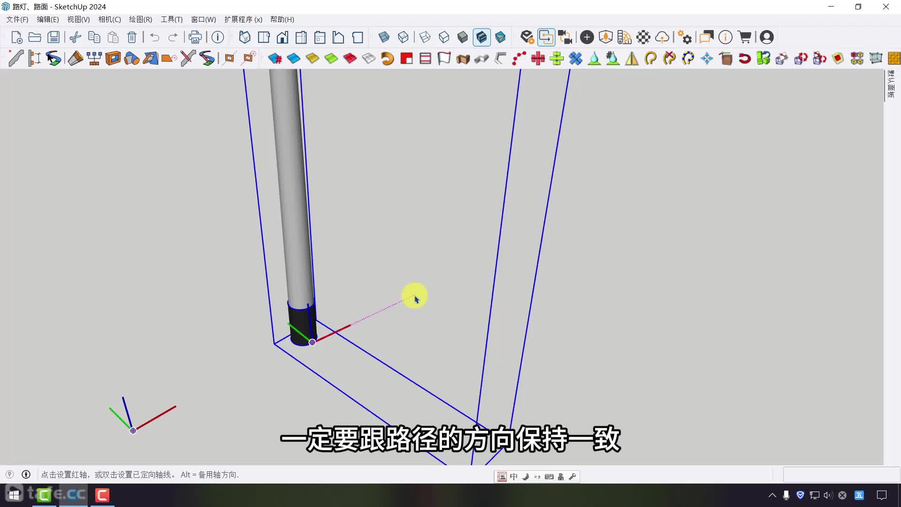The image size is (901, 507).
Task: Open the 视图(V) menu
Action: (78, 19)
